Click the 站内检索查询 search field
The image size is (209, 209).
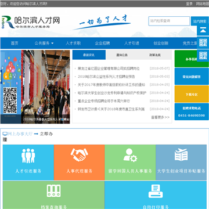coord(169,21)
